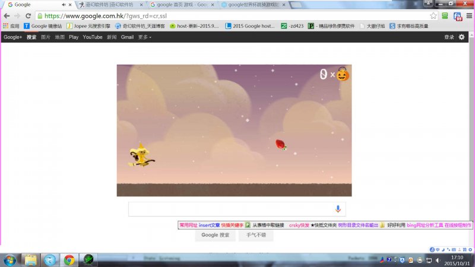
Task: Close the Google tab
Action: point(70,5)
